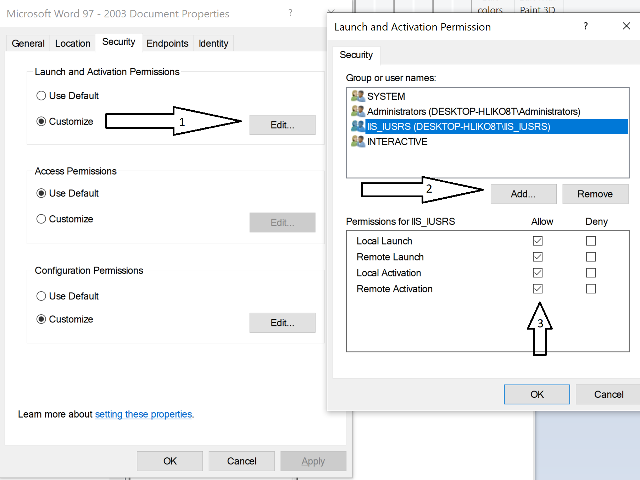The height and width of the screenshot is (480, 640).
Task: Click the Administrators group icon
Action: [x=358, y=111]
